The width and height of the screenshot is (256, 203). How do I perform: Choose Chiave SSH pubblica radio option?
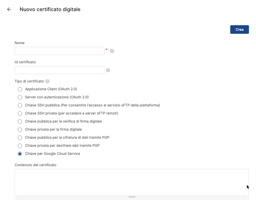click(20, 105)
